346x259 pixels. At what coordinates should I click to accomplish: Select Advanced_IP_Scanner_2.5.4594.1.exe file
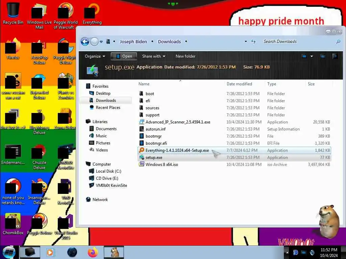178,122
